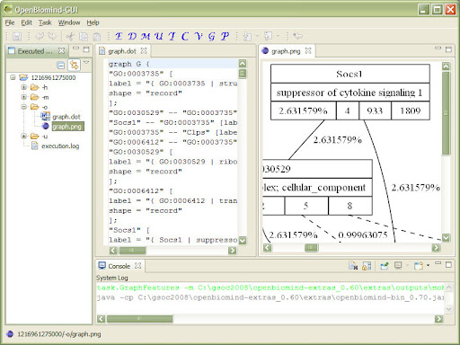Collapse the 1216961275000 tree node
The height and width of the screenshot is (345, 460).
pyautogui.click(x=13, y=77)
